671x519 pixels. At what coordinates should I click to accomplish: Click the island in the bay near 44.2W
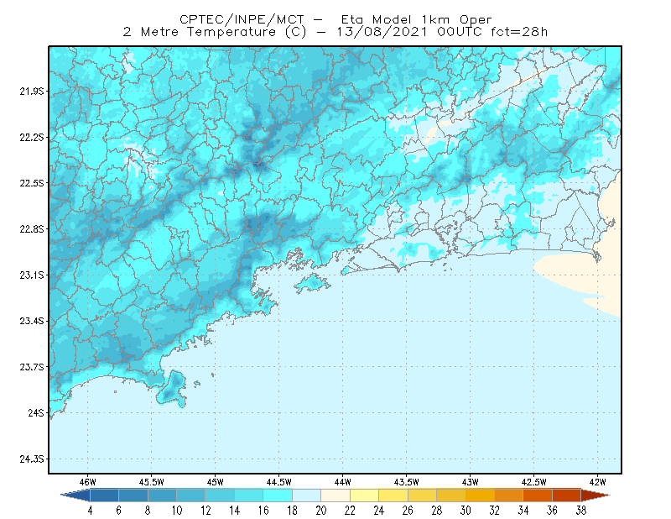[313, 283]
